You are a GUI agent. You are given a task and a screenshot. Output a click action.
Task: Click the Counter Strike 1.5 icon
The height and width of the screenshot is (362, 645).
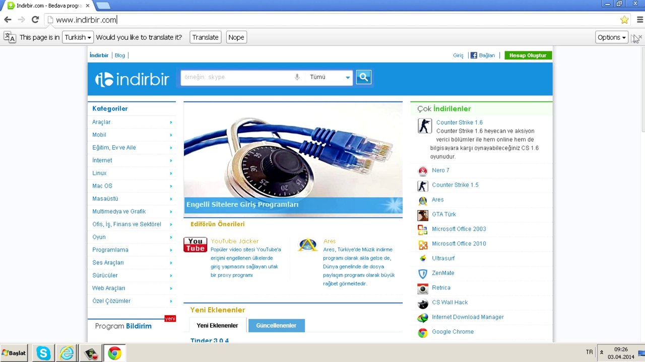click(423, 186)
